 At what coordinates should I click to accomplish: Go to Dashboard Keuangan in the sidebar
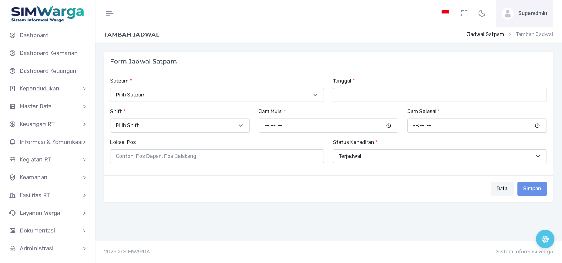tap(48, 71)
